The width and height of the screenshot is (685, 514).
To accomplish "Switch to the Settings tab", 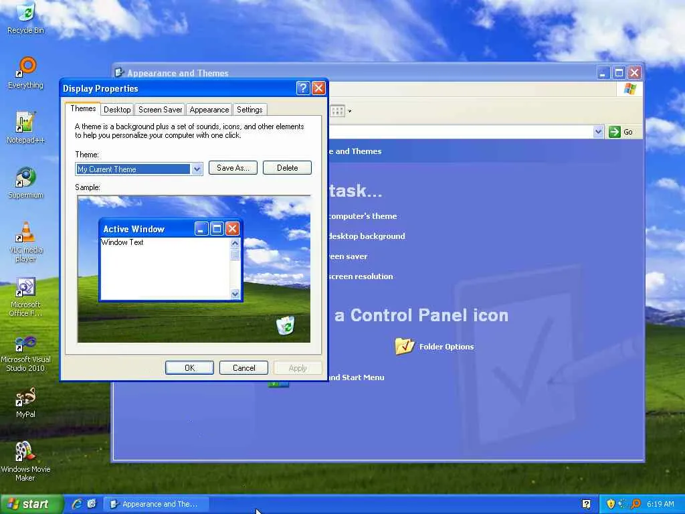I will tap(250, 110).
